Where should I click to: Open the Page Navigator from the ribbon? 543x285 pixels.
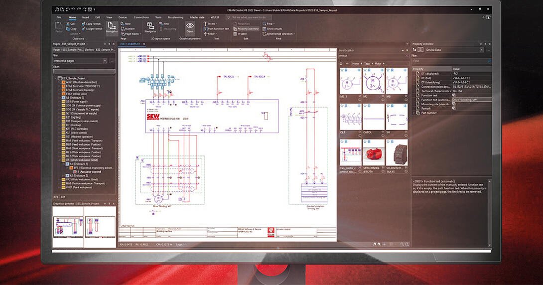(x=112, y=27)
